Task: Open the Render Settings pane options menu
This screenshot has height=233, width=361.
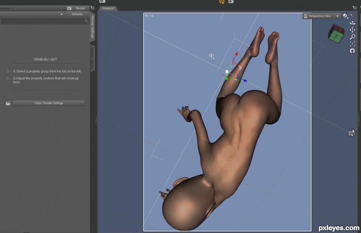Action: pyautogui.click(x=93, y=8)
